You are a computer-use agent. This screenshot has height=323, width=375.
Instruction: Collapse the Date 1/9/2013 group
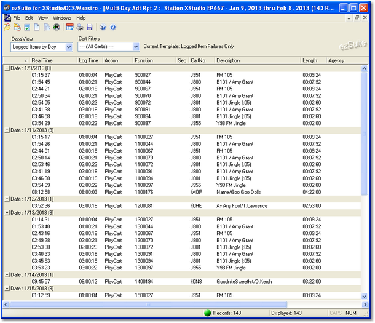(x=7, y=68)
